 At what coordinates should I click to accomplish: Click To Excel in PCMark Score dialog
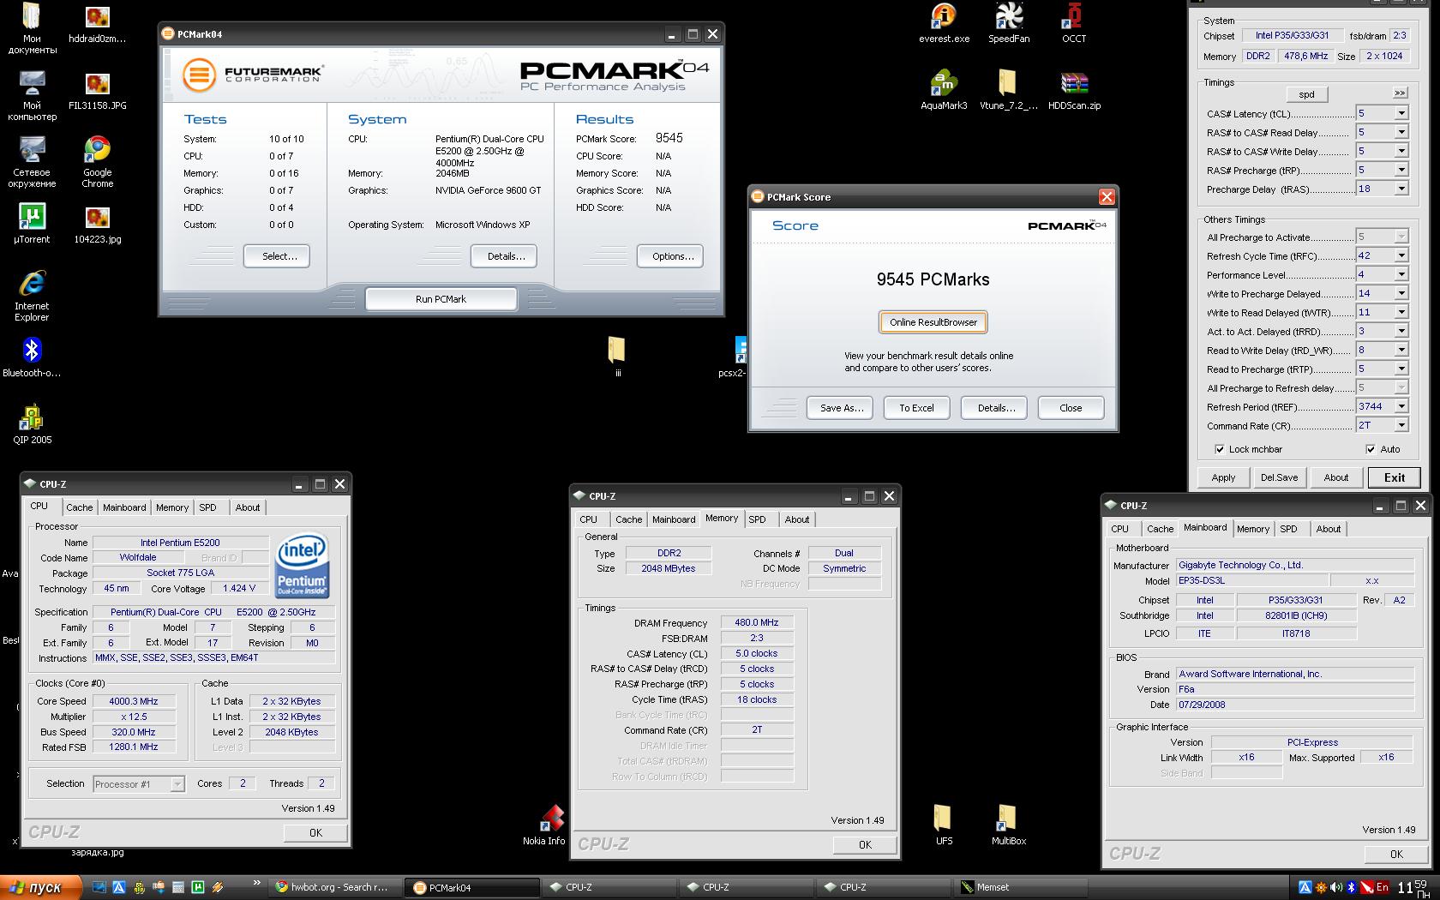[916, 408]
